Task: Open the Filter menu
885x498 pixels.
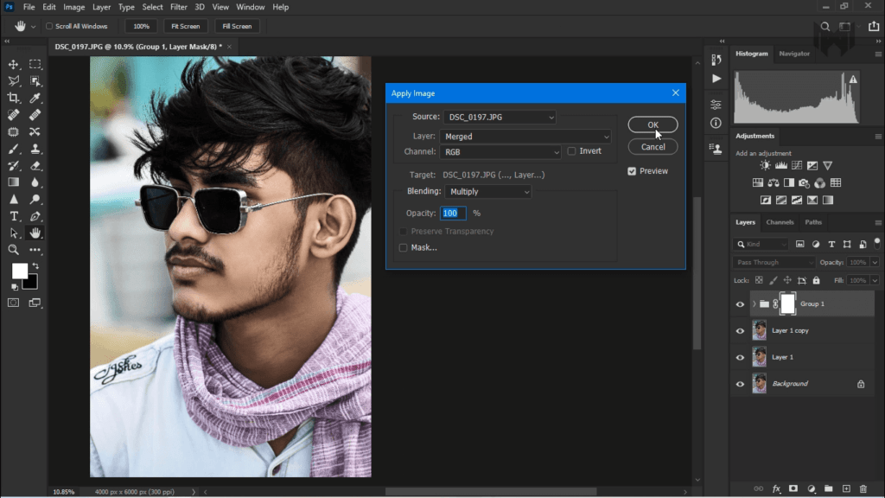Action: [178, 7]
